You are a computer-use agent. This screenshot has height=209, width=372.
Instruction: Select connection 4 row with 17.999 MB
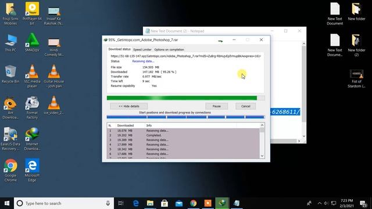click(184, 145)
